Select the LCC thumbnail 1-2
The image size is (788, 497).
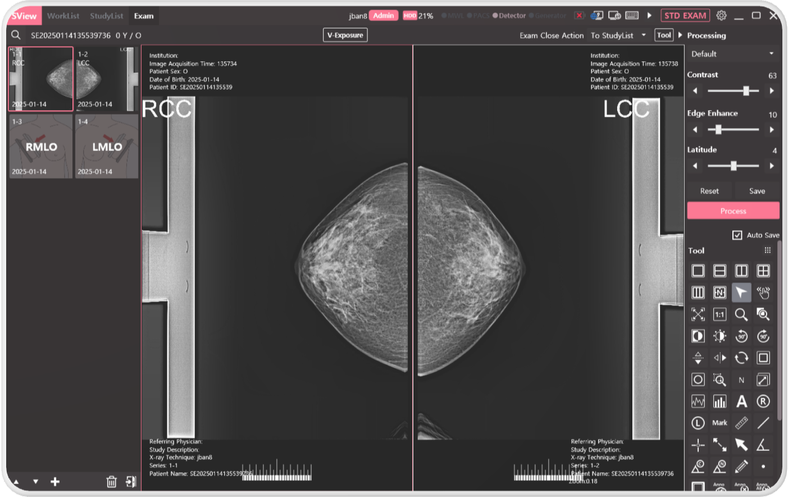[x=107, y=79]
